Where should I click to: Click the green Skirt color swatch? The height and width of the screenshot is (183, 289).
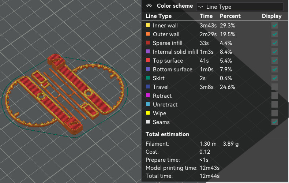pos(148,78)
